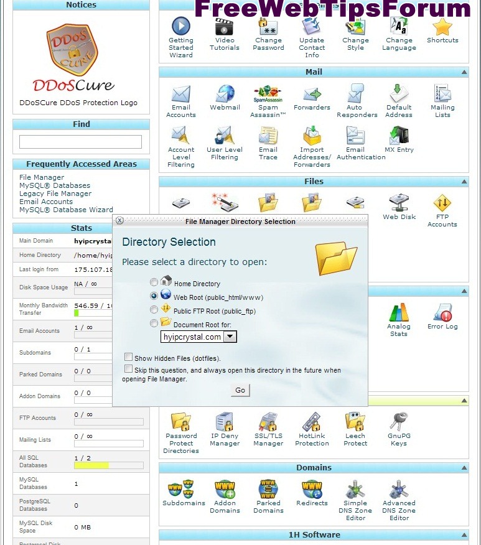
Task: Open GnuPG Keys
Action: click(x=399, y=422)
